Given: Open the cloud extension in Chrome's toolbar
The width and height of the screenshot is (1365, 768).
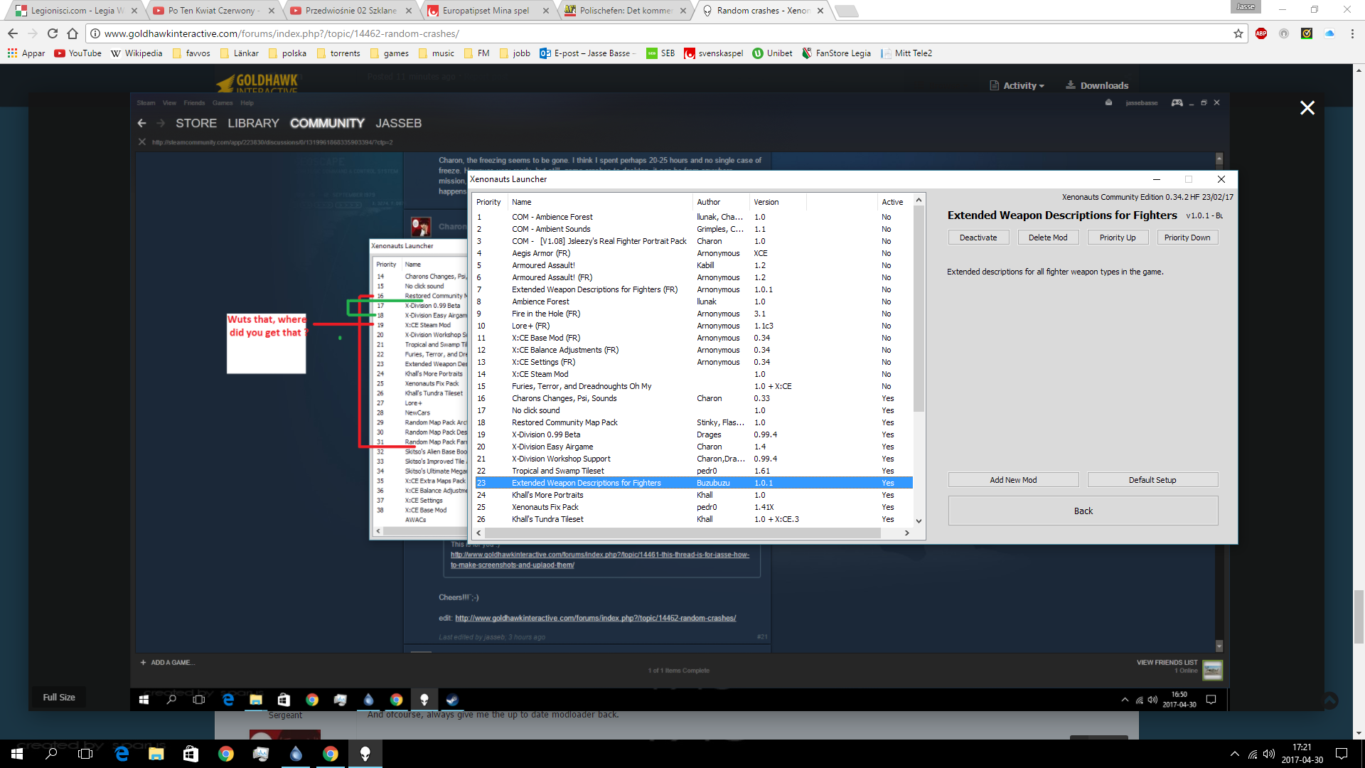Looking at the screenshot, I should [x=1329, y=33].
